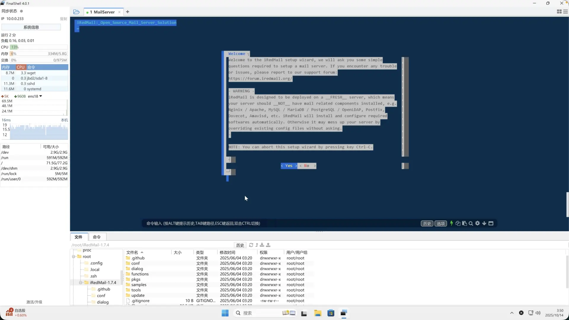Switch to the 命令 tab
Viewport: 569px width, 320px height.
[97, 237]
